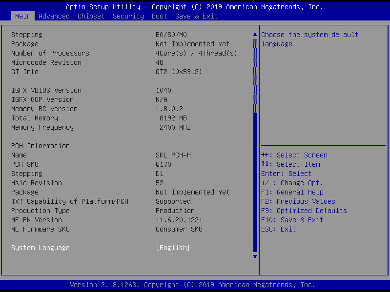Viewport: 390px width, 292px height.
Task: Click the scroll up arrow of the scrollbar
Action: point(254,35)
